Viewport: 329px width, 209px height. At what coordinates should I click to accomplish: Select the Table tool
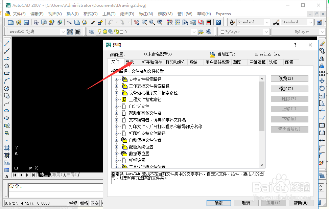[7, 170]
